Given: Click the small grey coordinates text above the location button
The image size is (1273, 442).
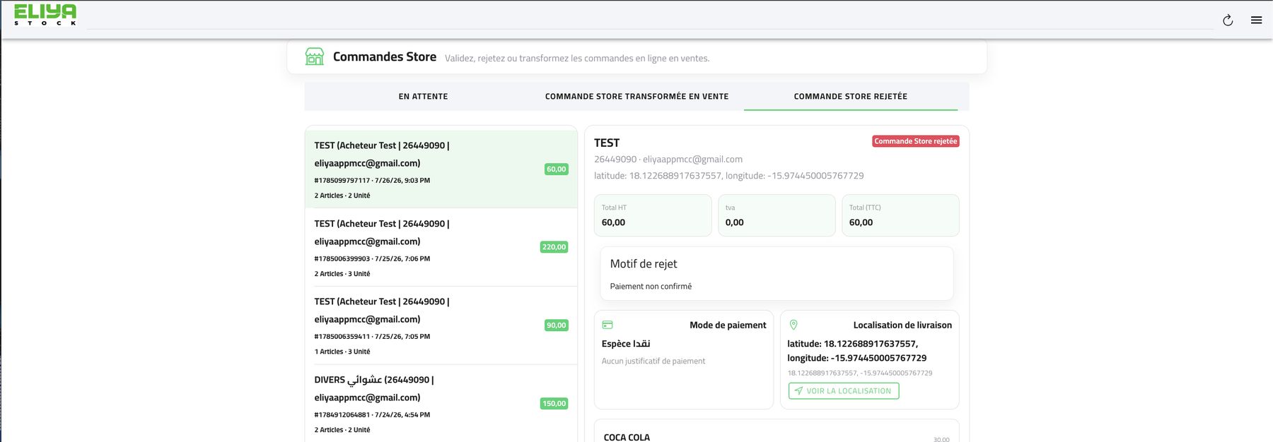Looking at the screenshot, I should (860, 373).
